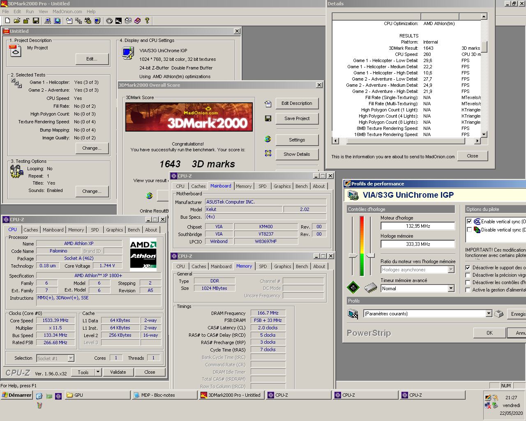Switch to Graphics tab in CPU-Z Memory window

(283, 266)
